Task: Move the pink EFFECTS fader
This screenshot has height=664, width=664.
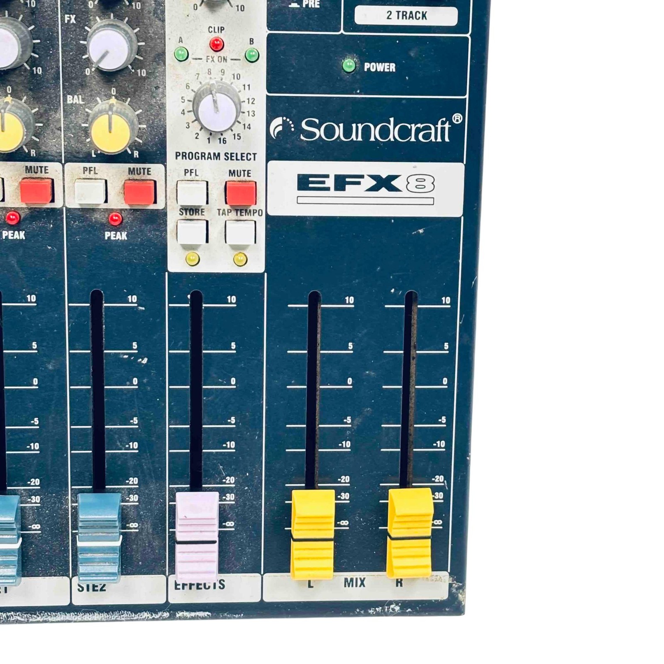Action: [196, 539]
